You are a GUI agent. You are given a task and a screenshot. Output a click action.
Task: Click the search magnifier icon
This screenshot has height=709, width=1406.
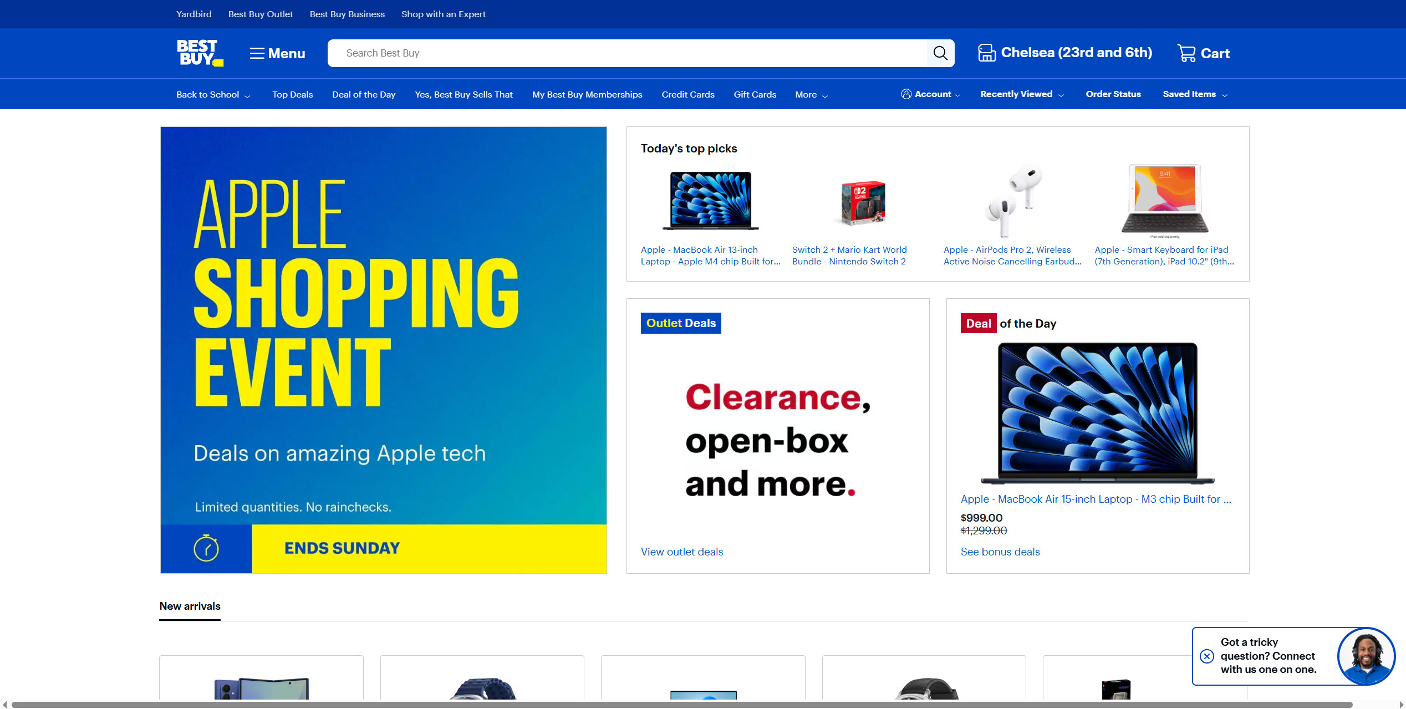(940, 53)
